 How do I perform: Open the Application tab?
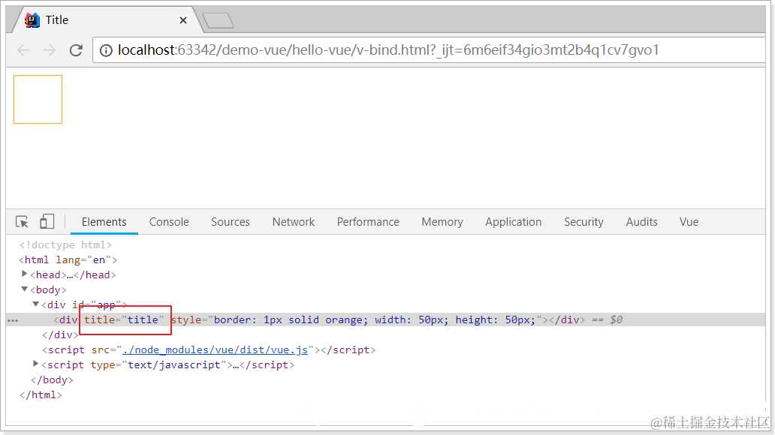tap(513, 222)
